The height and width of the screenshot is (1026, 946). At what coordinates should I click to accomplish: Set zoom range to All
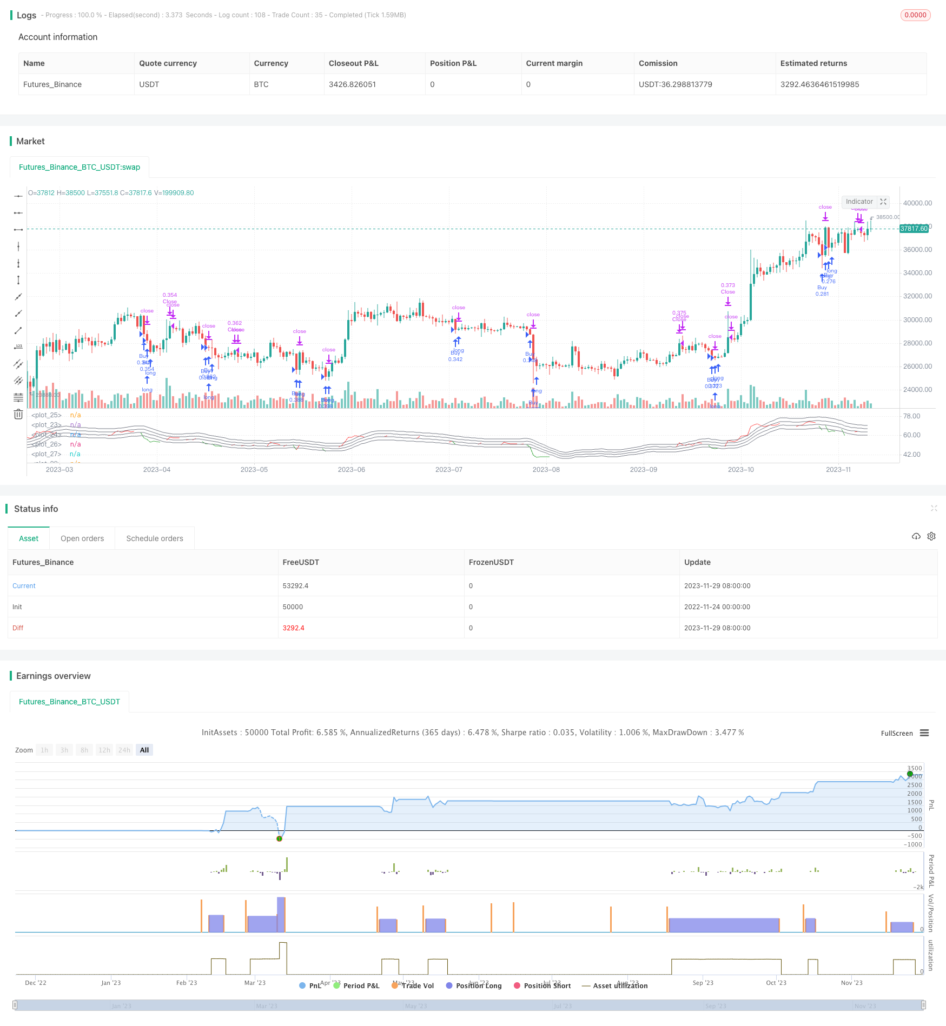tap(144, 750)
